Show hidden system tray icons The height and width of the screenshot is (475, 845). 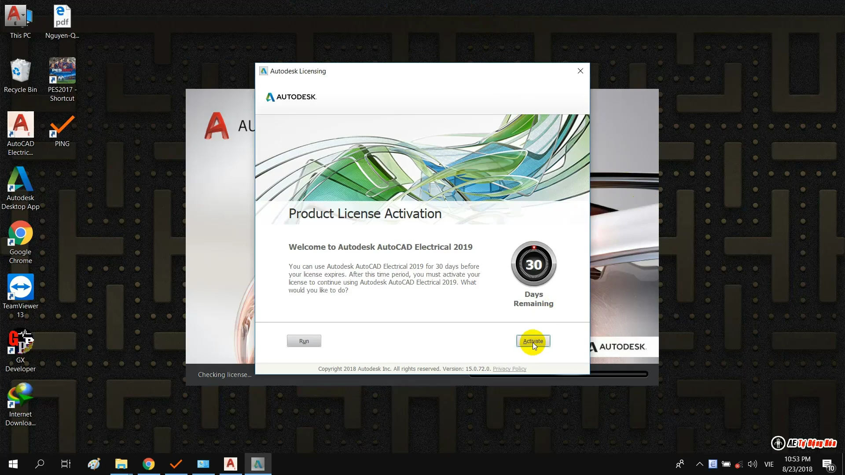point(699,464)
